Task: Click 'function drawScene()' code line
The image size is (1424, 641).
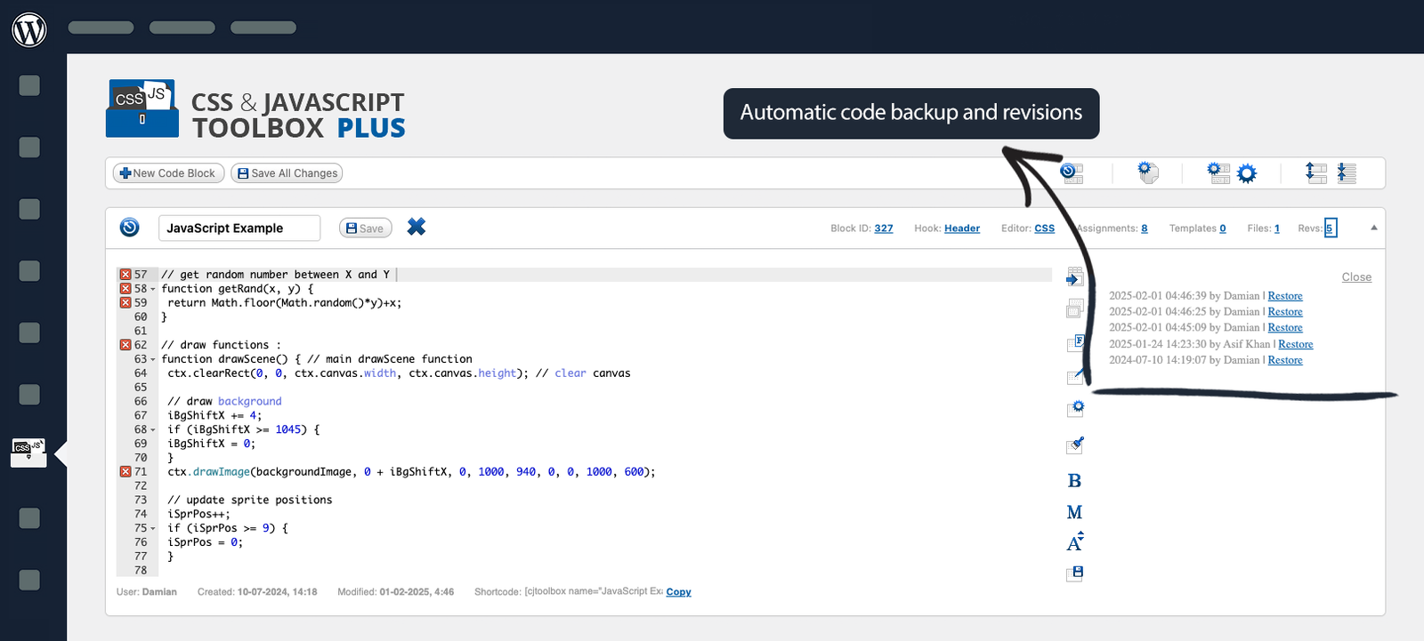Action: [x=317, y=359]
